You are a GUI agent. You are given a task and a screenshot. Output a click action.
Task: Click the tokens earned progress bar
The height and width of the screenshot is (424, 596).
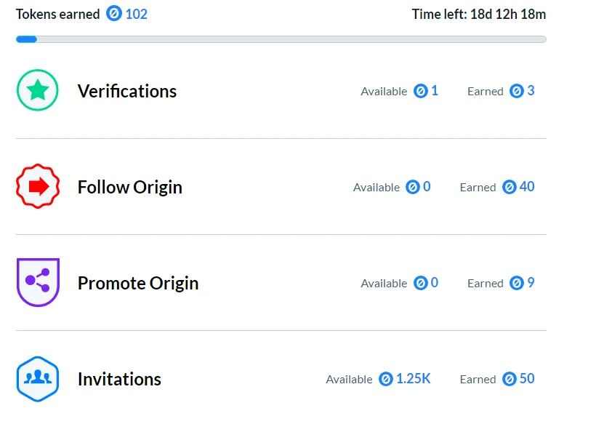[x=281, y=39]
